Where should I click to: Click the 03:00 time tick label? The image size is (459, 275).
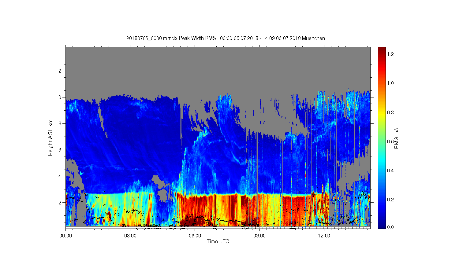point(130,236)
